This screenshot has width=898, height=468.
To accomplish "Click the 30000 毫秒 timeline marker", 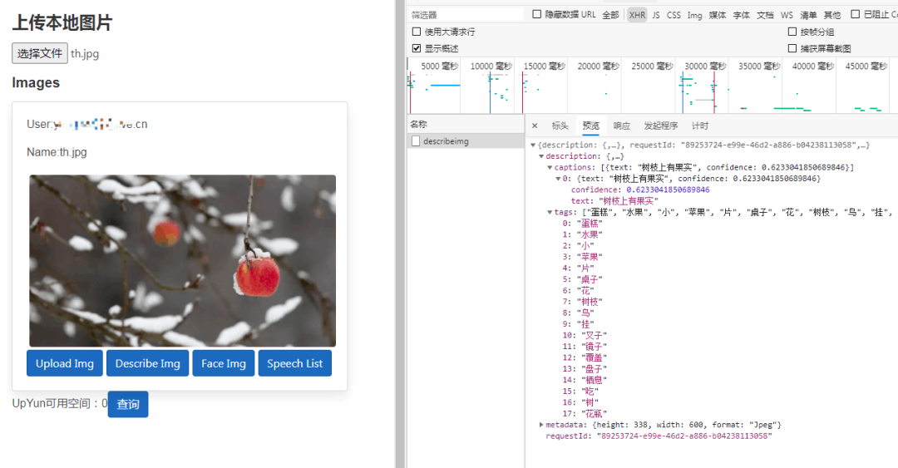I will [x=706, y=66].
